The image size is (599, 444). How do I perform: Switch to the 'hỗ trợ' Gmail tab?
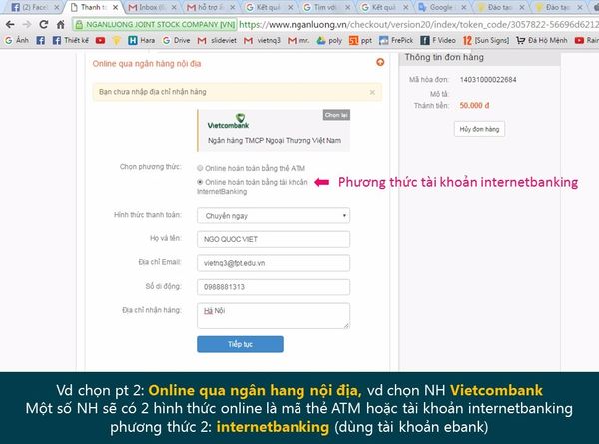pos(211,7)
